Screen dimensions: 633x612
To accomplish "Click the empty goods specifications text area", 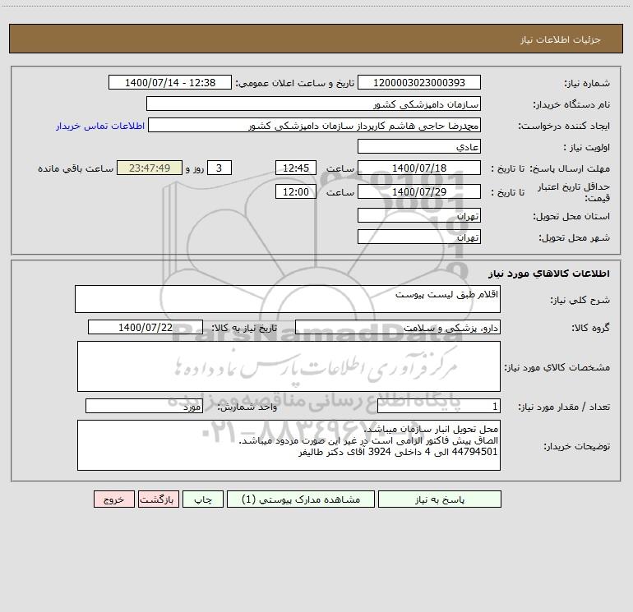I will tap(289, 366).
